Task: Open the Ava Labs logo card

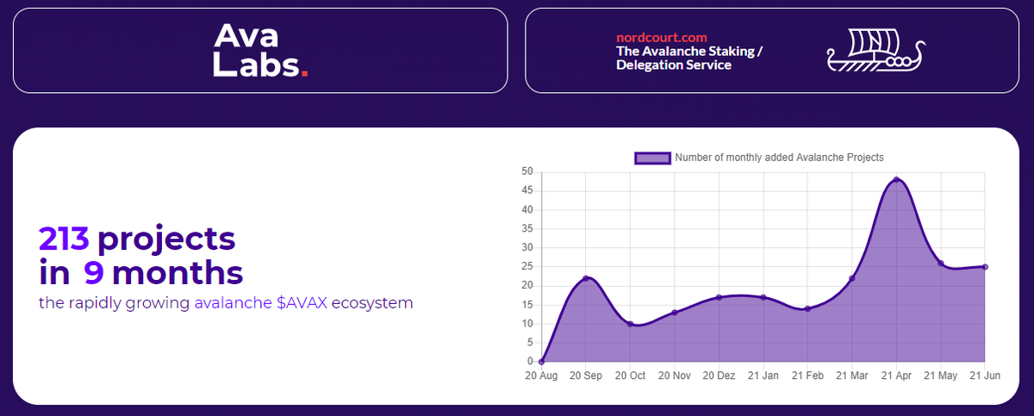Action: coord(260,50)
